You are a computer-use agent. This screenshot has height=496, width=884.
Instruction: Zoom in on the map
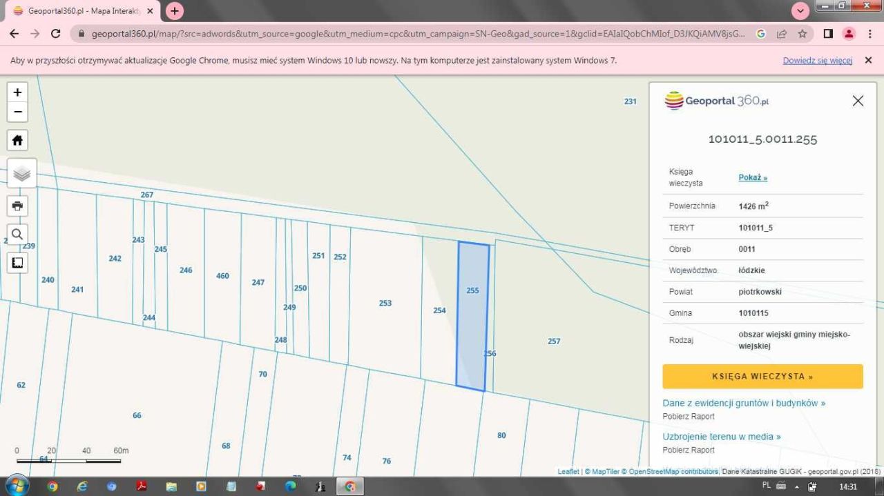click(17, 92)
